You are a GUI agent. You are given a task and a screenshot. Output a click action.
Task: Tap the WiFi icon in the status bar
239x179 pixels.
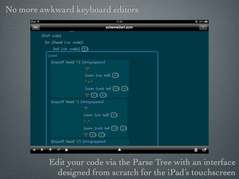38,22
